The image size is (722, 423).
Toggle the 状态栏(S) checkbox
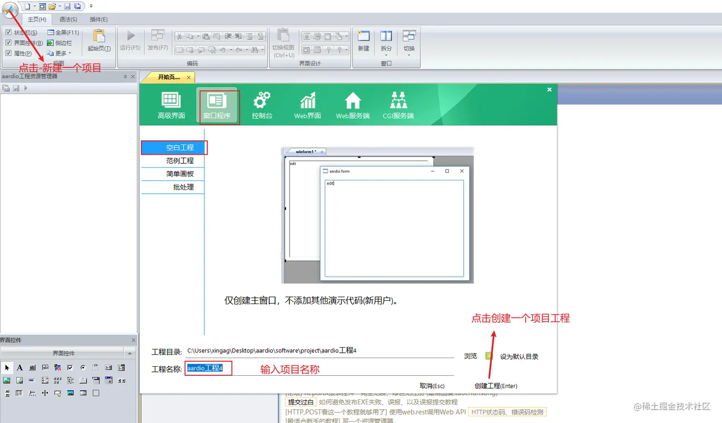[x=8, y=32]
